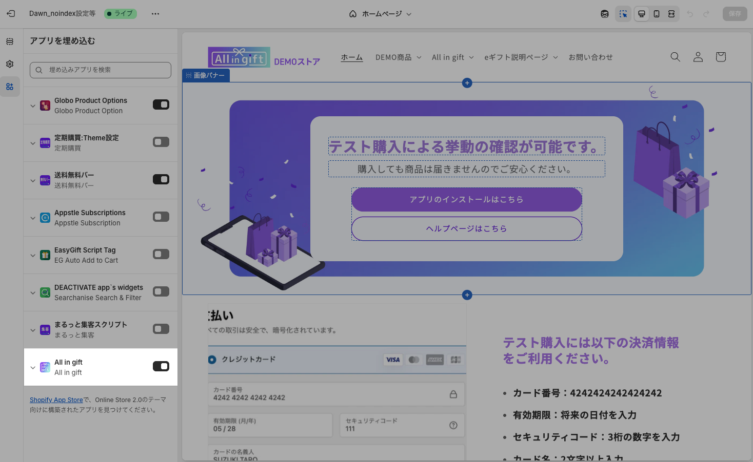This screenshot has width=753, height=462.
Task: Open the storefront cart bag icon
Action: 721,57
